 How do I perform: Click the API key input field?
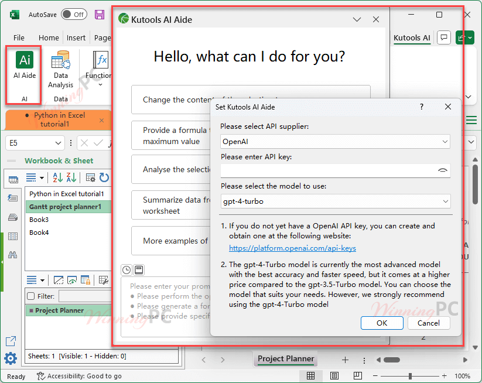click(x=336, y=170)
